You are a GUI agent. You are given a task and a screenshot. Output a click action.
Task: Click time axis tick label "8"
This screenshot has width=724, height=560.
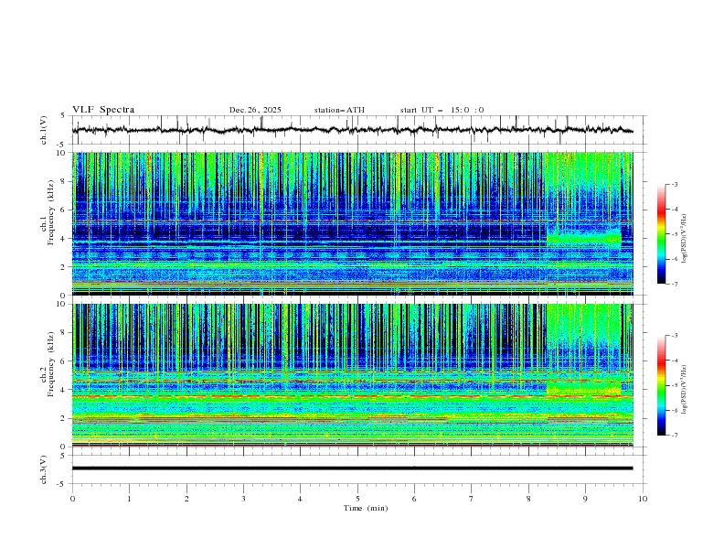coord(528,499)
